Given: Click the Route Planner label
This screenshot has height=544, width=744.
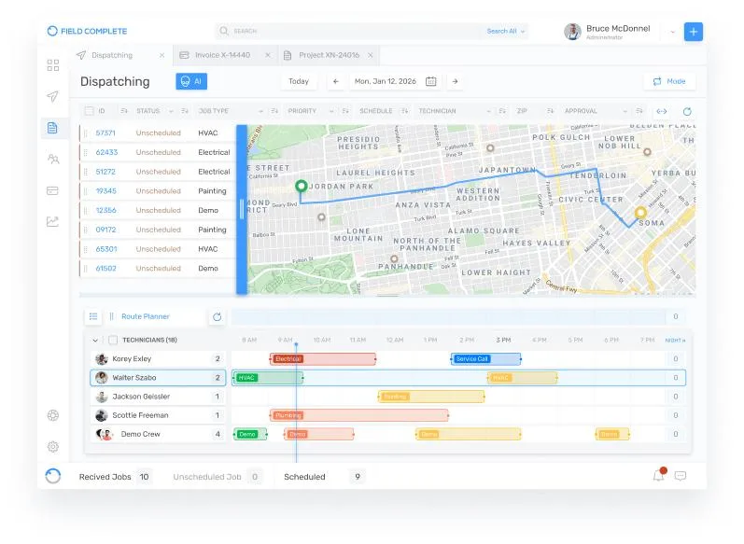Looking at the screenshot, I should tap(146, 316).
